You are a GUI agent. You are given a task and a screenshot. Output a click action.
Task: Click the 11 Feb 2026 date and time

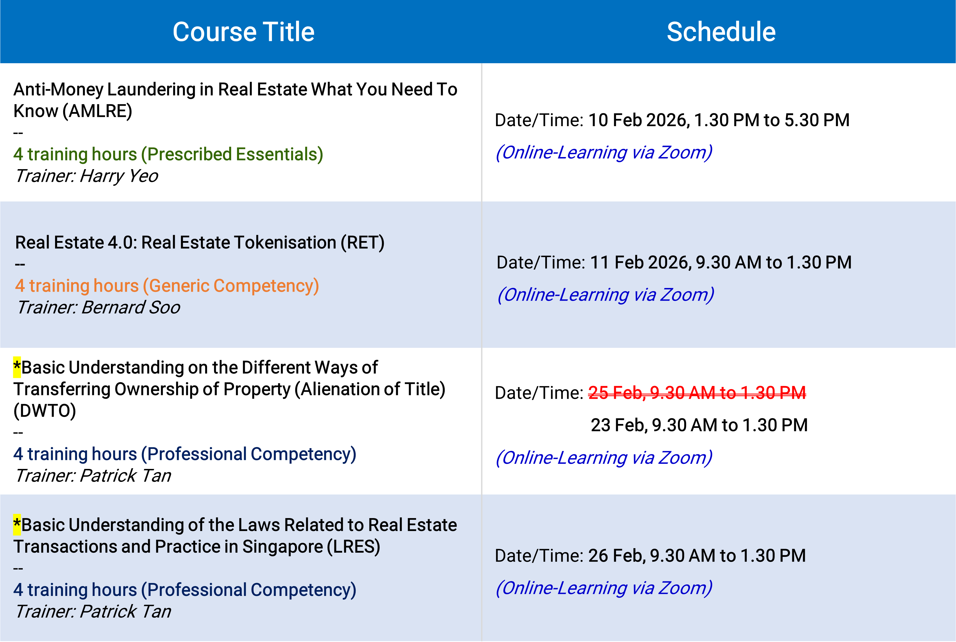point(721,262)
